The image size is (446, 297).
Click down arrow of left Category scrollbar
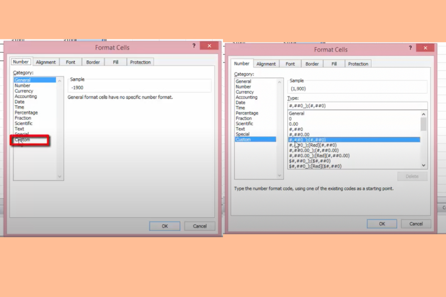[60, 177]
